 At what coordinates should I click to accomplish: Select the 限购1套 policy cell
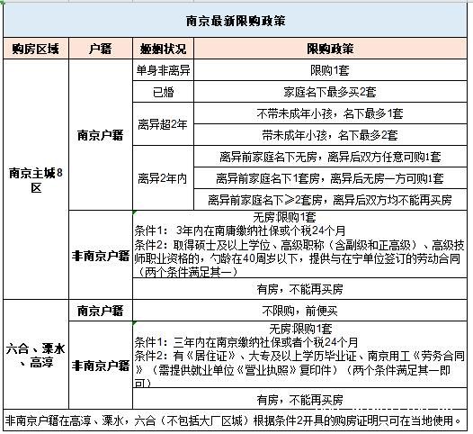[x=330, y=70]
